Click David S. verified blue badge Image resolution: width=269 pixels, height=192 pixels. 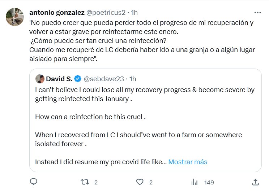point(78,79)
